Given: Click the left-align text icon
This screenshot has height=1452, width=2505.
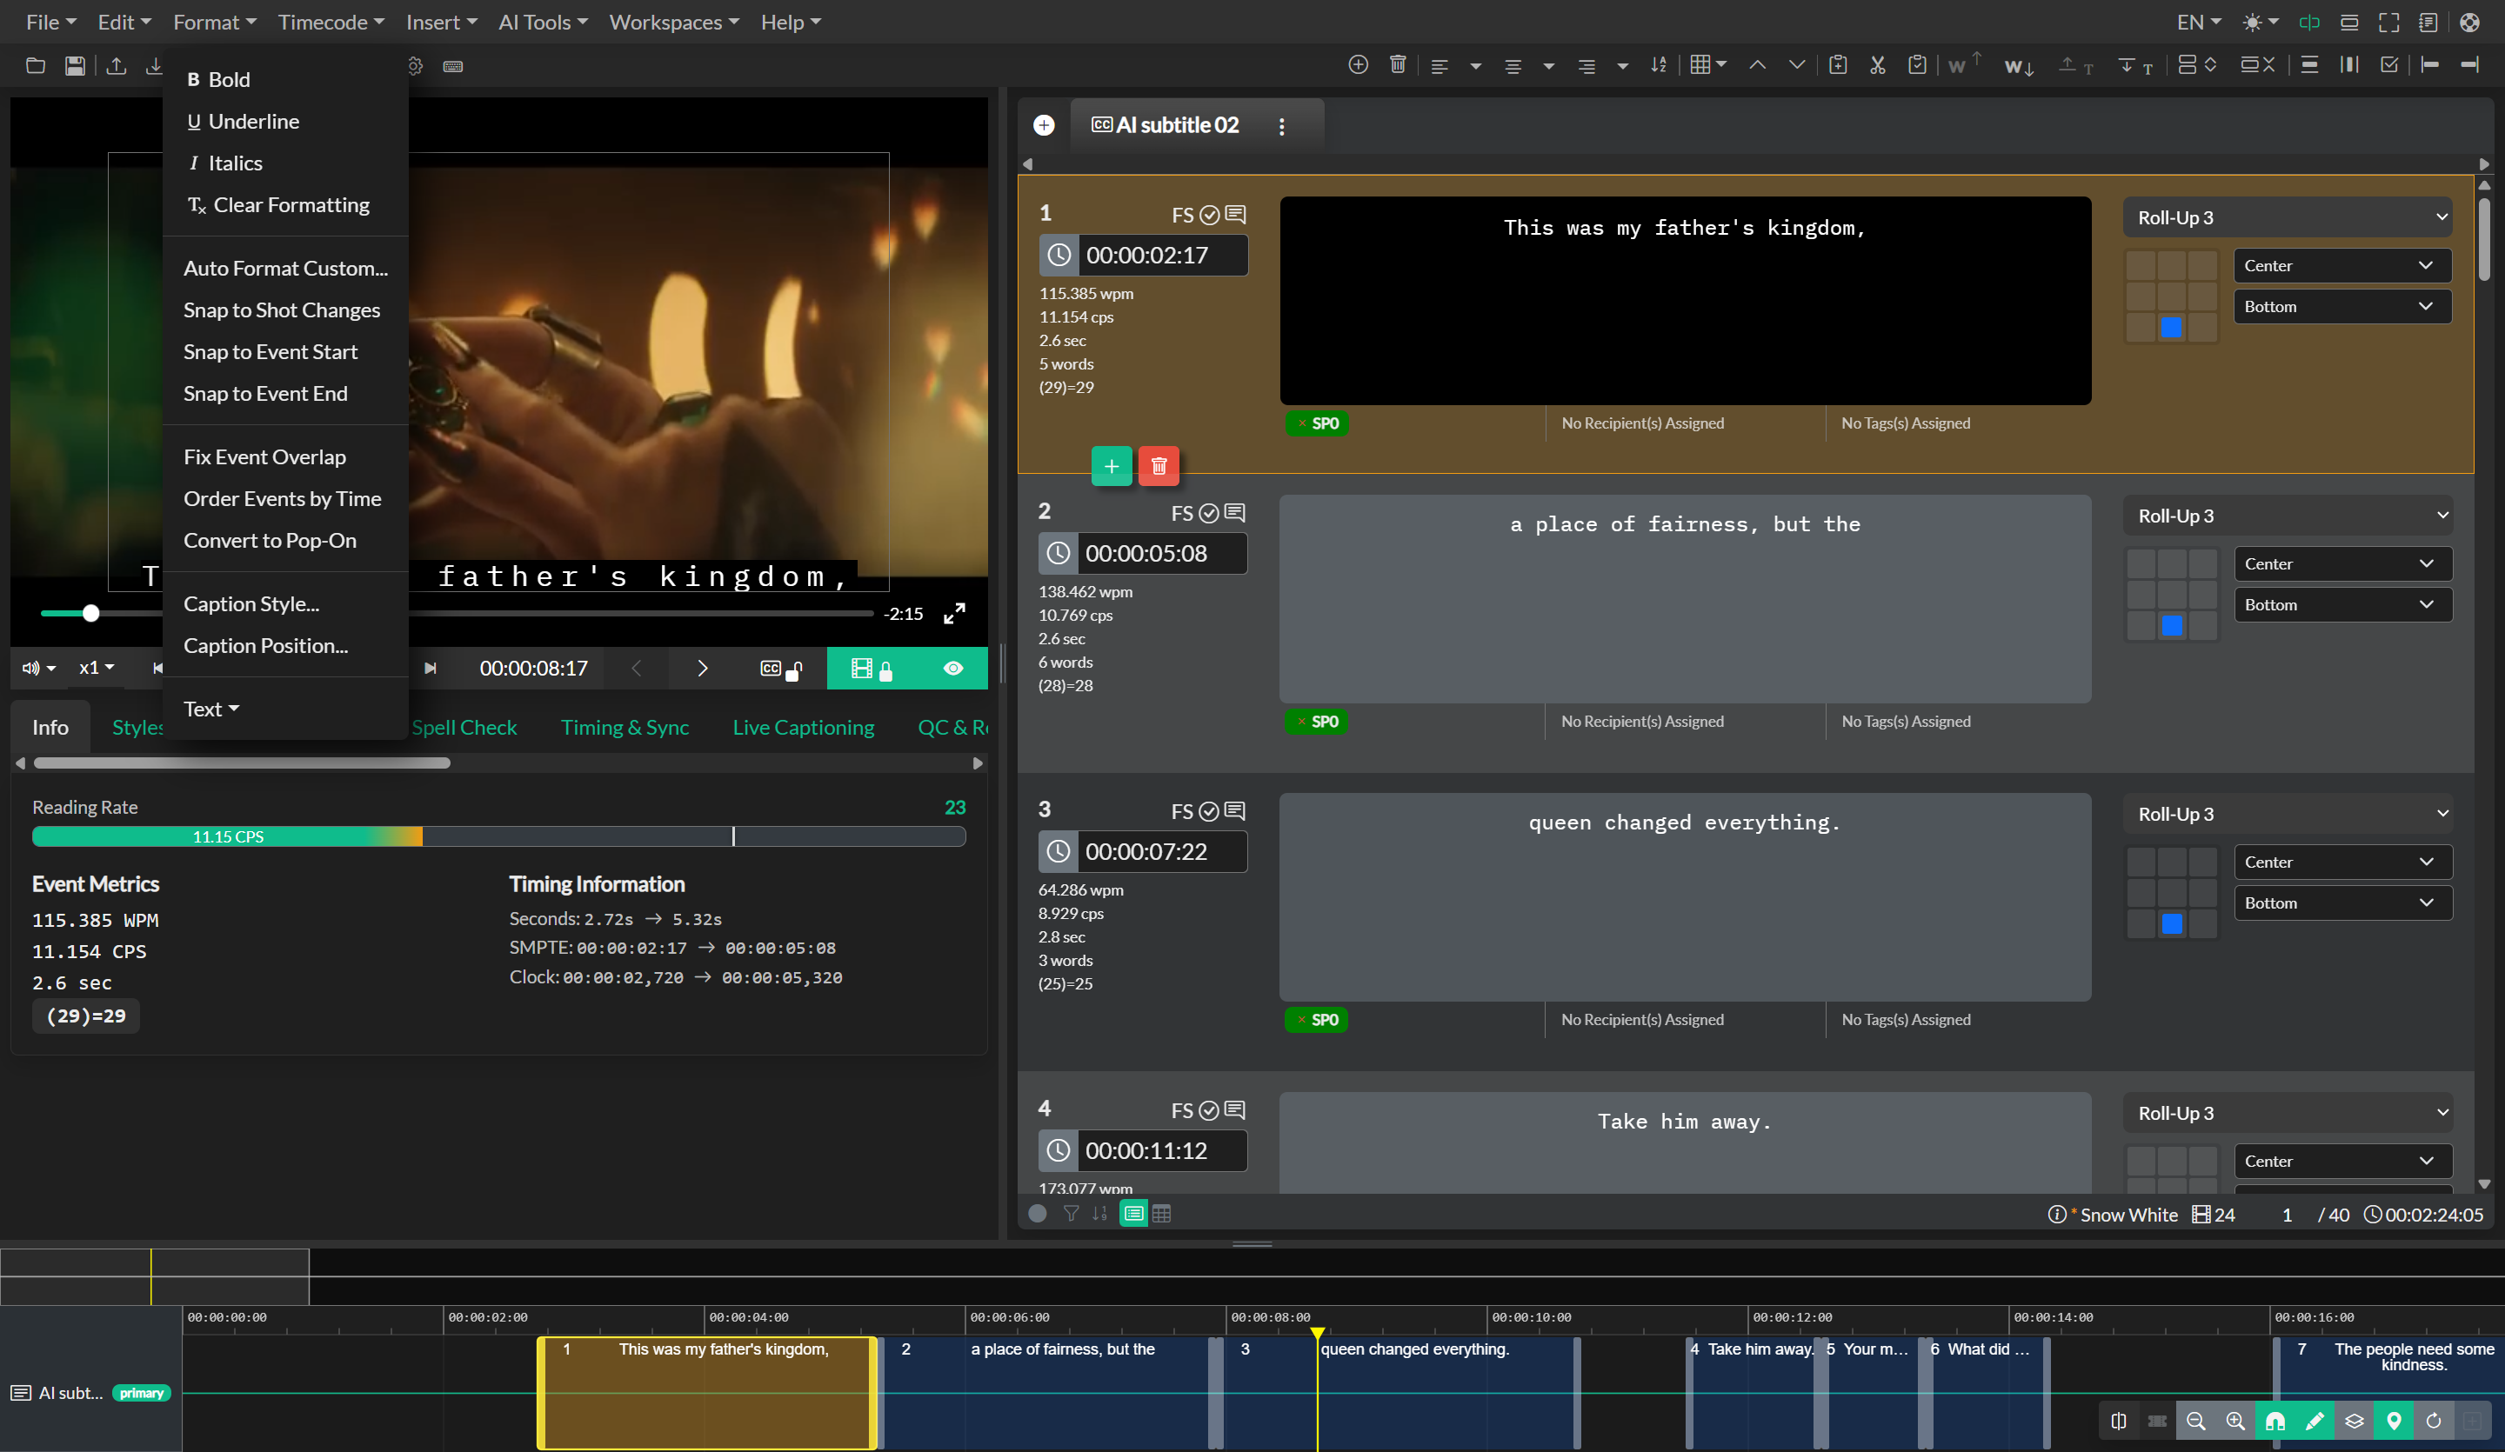Looking at the screenshot, I should pos(1439,65).
